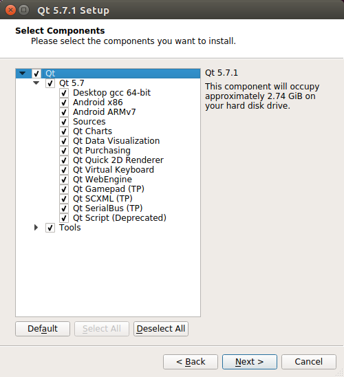Uncheck the Desktop gcc 64-bit checkbox

tap(64, 93)
